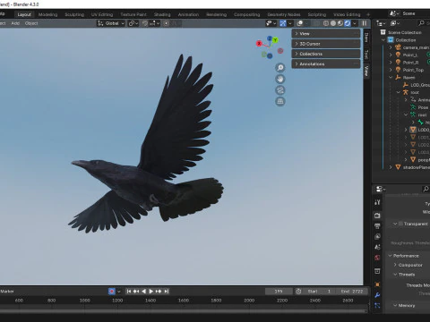
Task: Click the End frame 2722 field
Action: pyautogui.click(x=351, y=292)
